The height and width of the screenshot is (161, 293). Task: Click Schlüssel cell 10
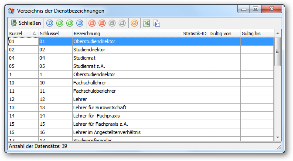pyautogui.click(x=55, y=83)
